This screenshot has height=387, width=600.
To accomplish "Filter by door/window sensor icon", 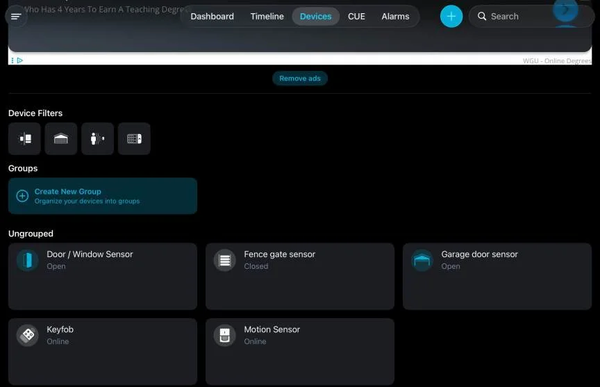I will click(x=24, y=138).
